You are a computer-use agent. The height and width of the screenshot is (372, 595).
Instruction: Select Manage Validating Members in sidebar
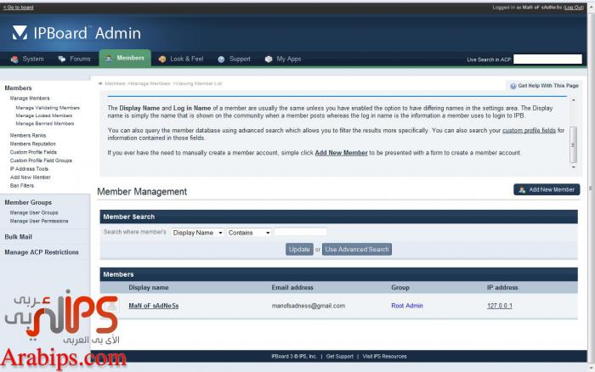tap(48, 108)
